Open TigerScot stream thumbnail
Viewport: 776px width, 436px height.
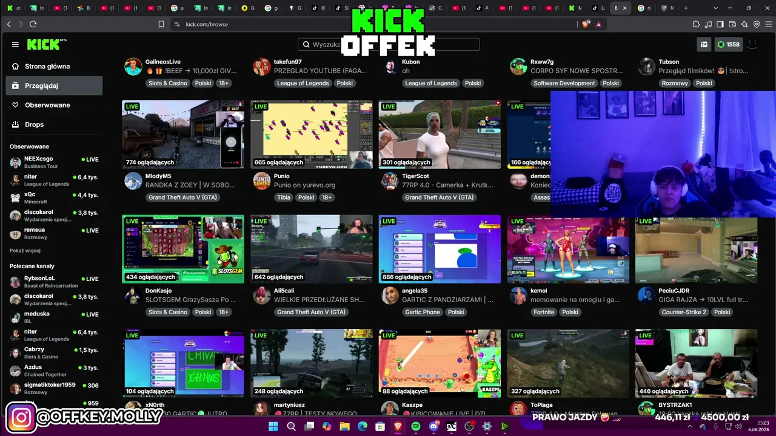[x=440, y=134]
